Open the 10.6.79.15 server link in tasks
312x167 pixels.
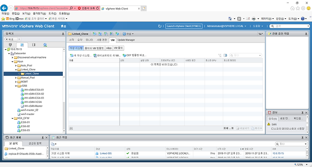point(278,154)
